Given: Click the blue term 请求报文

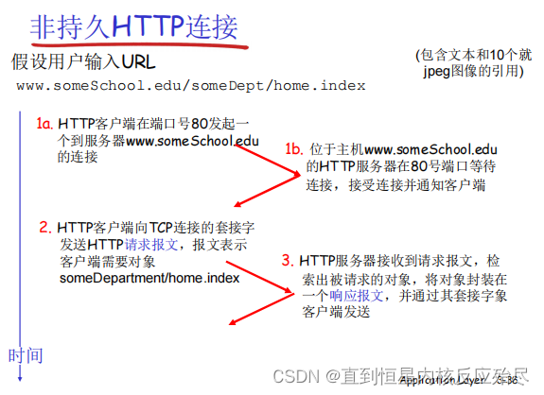Looking at the screenshot, I should click(x=151, y=245).
